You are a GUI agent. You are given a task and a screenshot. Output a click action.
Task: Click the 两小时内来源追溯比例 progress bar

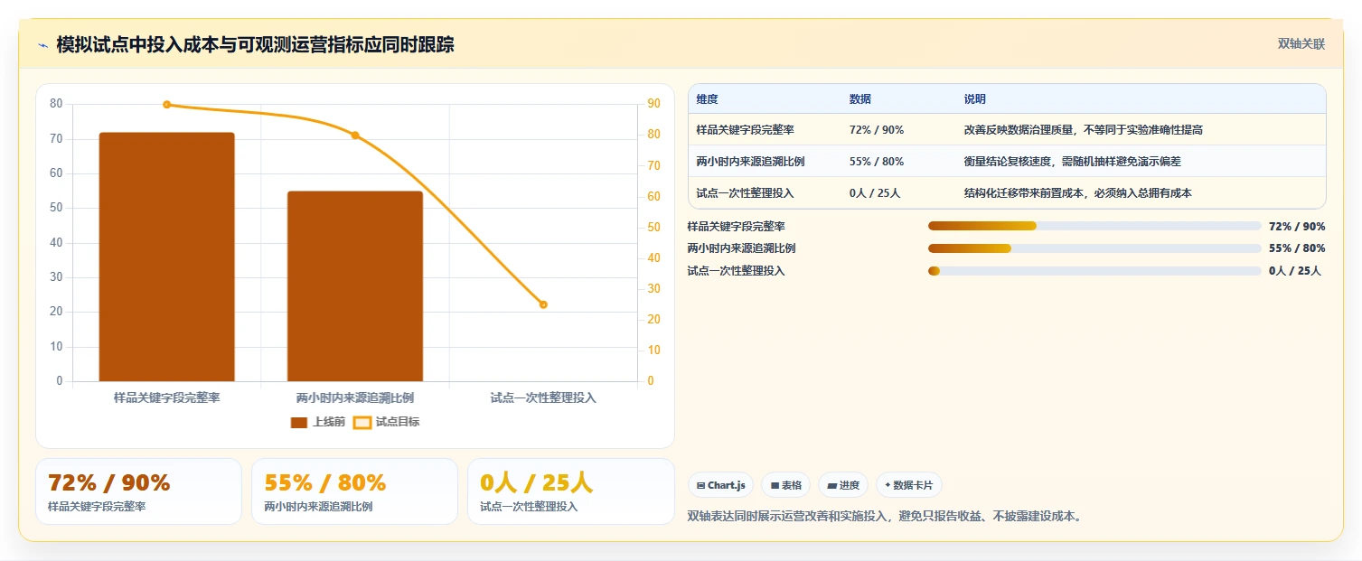1094,248
